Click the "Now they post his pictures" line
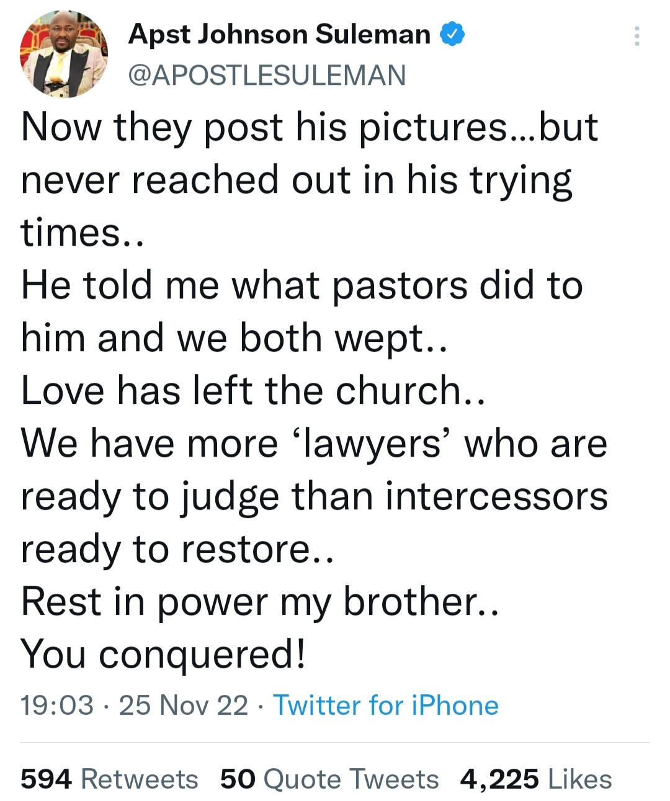The width and height of the screenshot is (670, 801). pyautogui.click(x=309, y=127)
